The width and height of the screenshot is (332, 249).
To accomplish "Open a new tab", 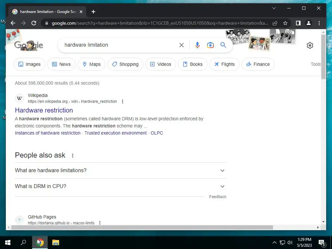I will [x=93, y=12].
